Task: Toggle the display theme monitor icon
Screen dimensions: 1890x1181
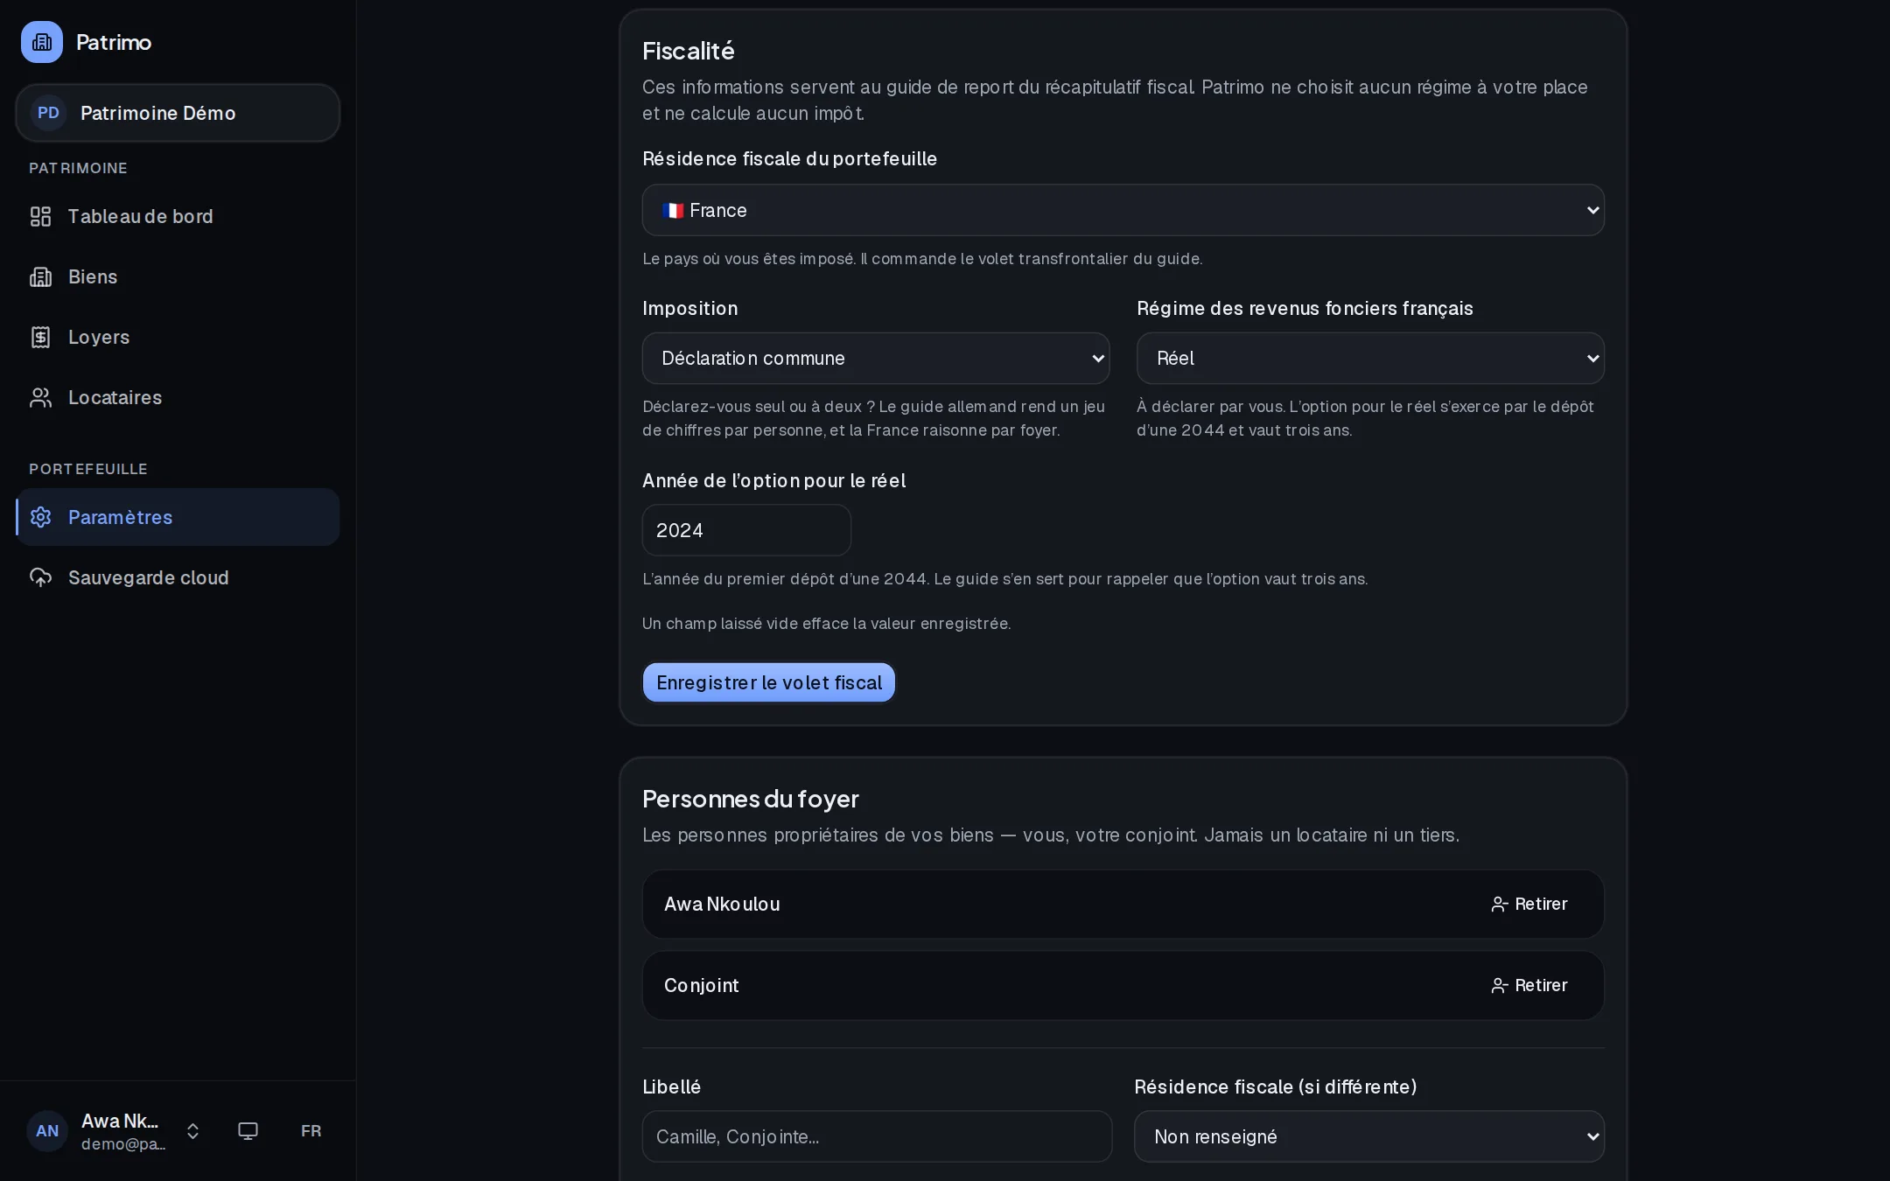Action: pos(248,1131)
